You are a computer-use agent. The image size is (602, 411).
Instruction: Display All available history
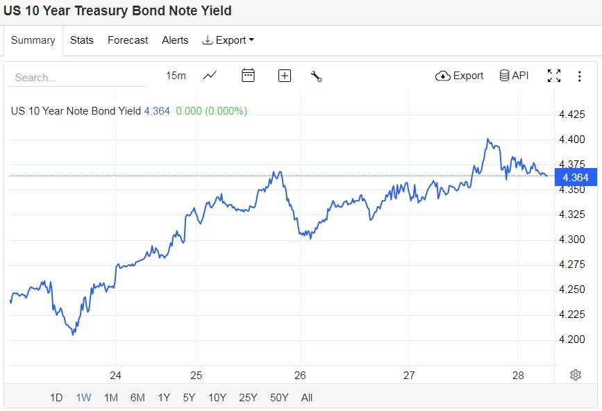(307, 398)
